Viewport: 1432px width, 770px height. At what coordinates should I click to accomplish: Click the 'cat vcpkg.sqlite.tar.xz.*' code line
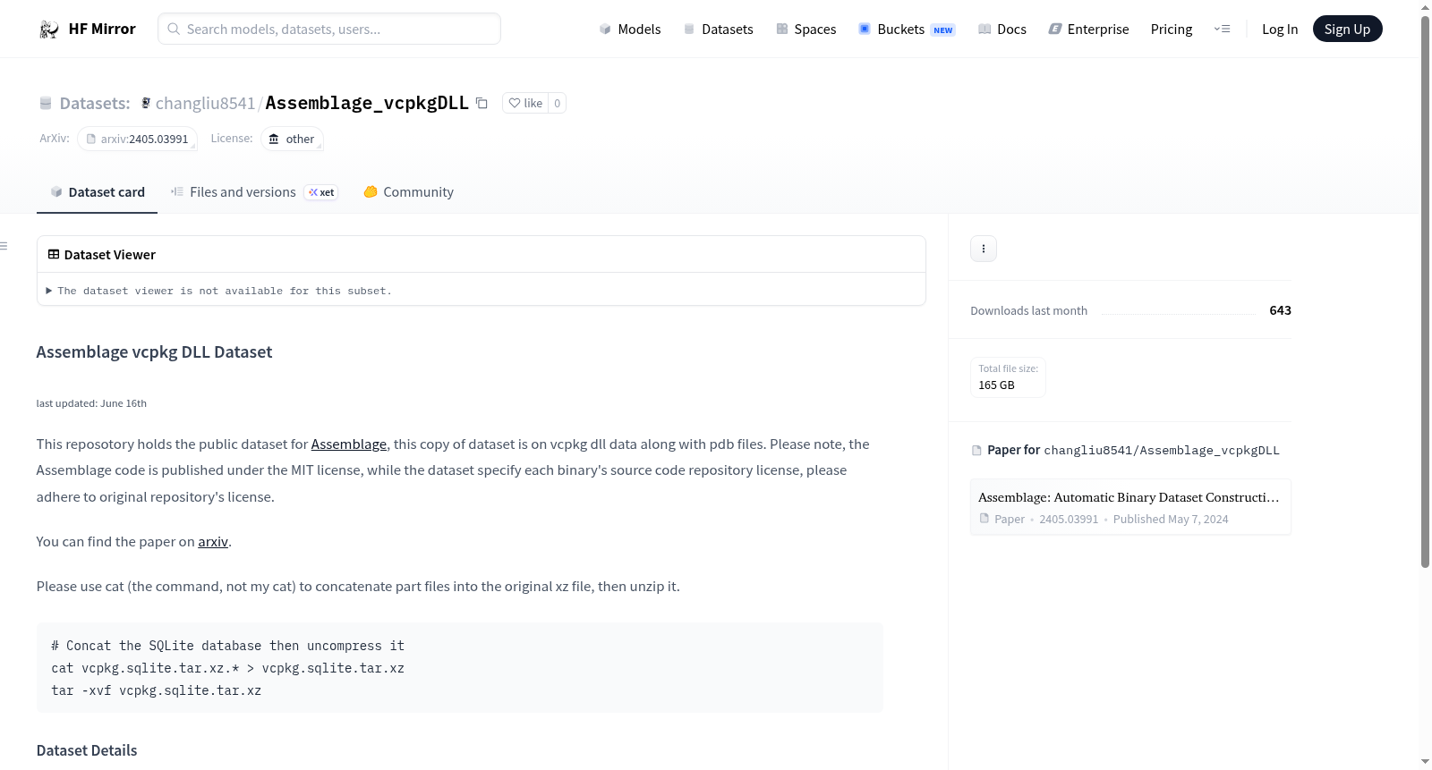click(228, 668)
